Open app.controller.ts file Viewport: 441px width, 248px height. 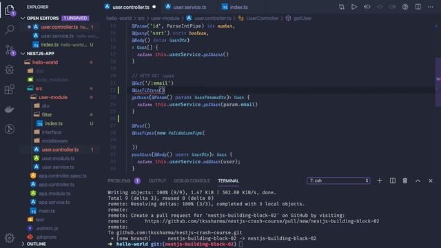(x=57, y=185)
